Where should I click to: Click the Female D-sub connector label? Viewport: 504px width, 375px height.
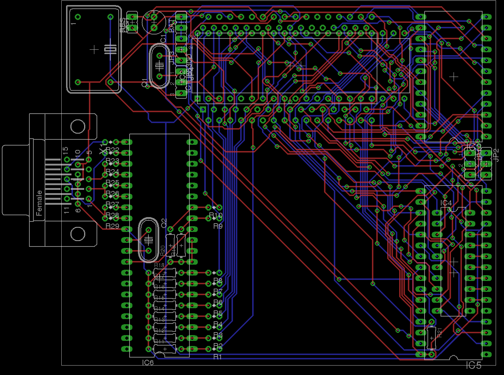[39, 203]
